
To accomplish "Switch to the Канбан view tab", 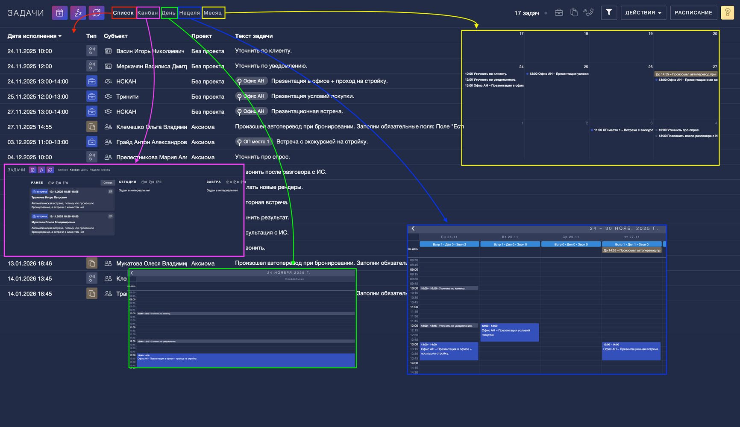I will [148, 13].
